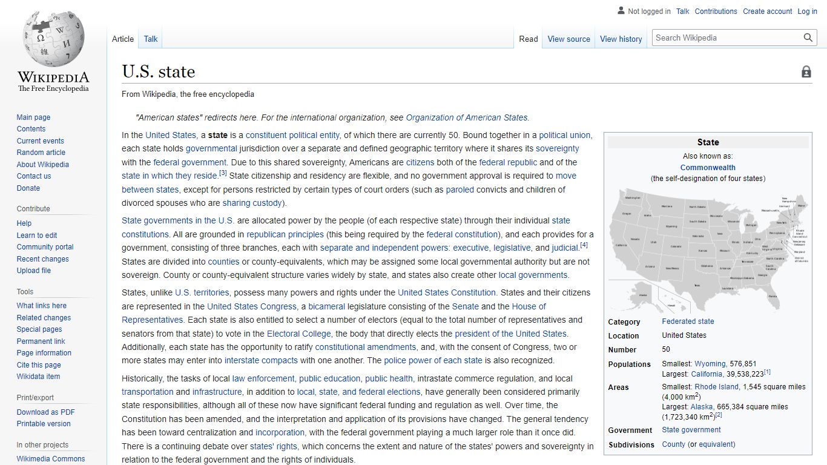
Task: Open Contact us link
Action: pyautogui.click(x=34, y=176)
